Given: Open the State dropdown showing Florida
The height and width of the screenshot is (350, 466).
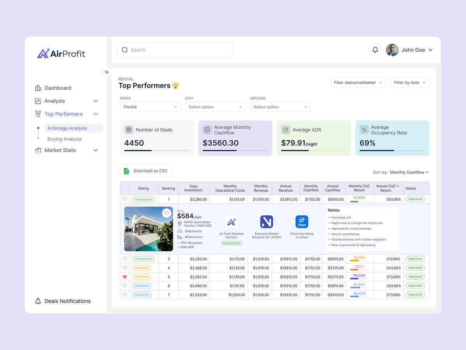Looking at the screenshot, I should (150, 107).
